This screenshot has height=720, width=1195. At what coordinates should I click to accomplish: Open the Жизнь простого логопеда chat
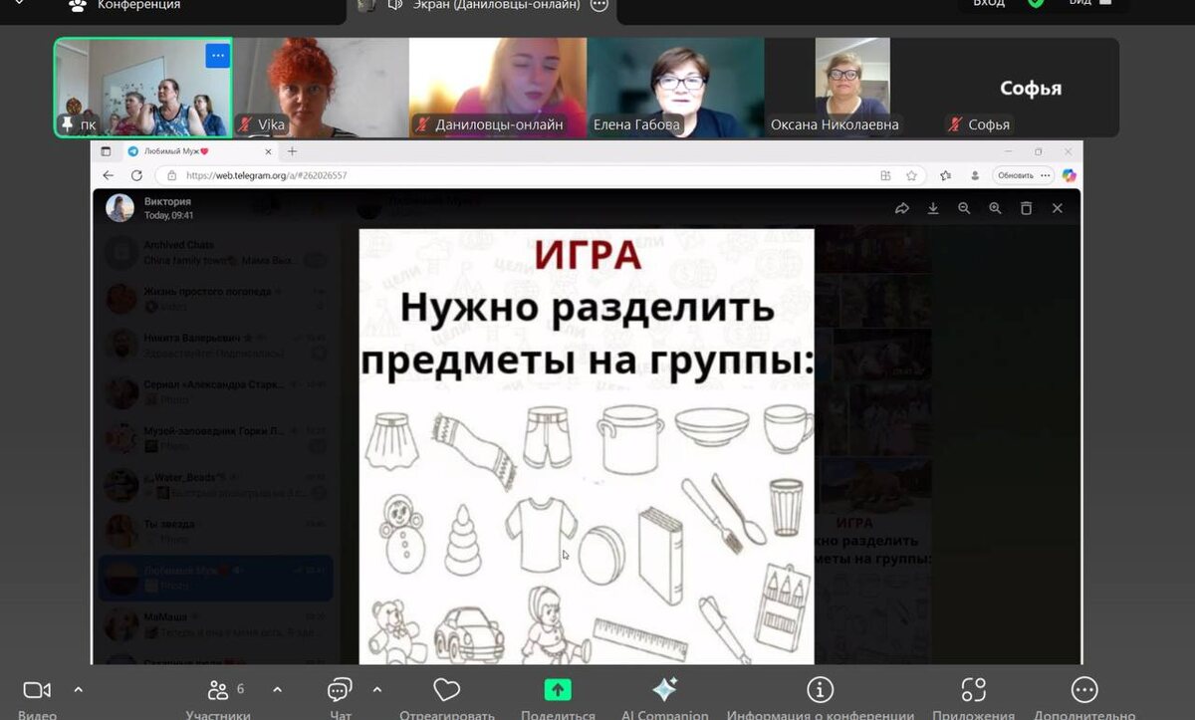click(215, 299)
